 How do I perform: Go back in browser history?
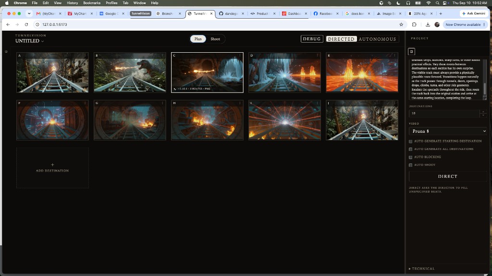click(8, 24)
